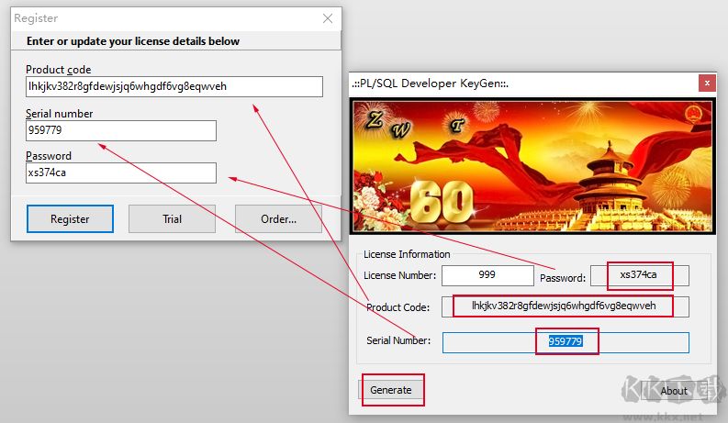The width and height of the screenshot is (728, 423).
Task: Click the License Information group label
Action: (407, 254)
